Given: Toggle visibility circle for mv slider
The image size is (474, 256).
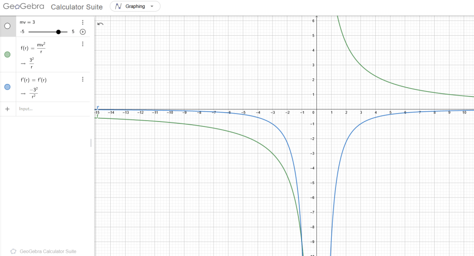Looking at the screenshot, I should (x=7, y=26).
